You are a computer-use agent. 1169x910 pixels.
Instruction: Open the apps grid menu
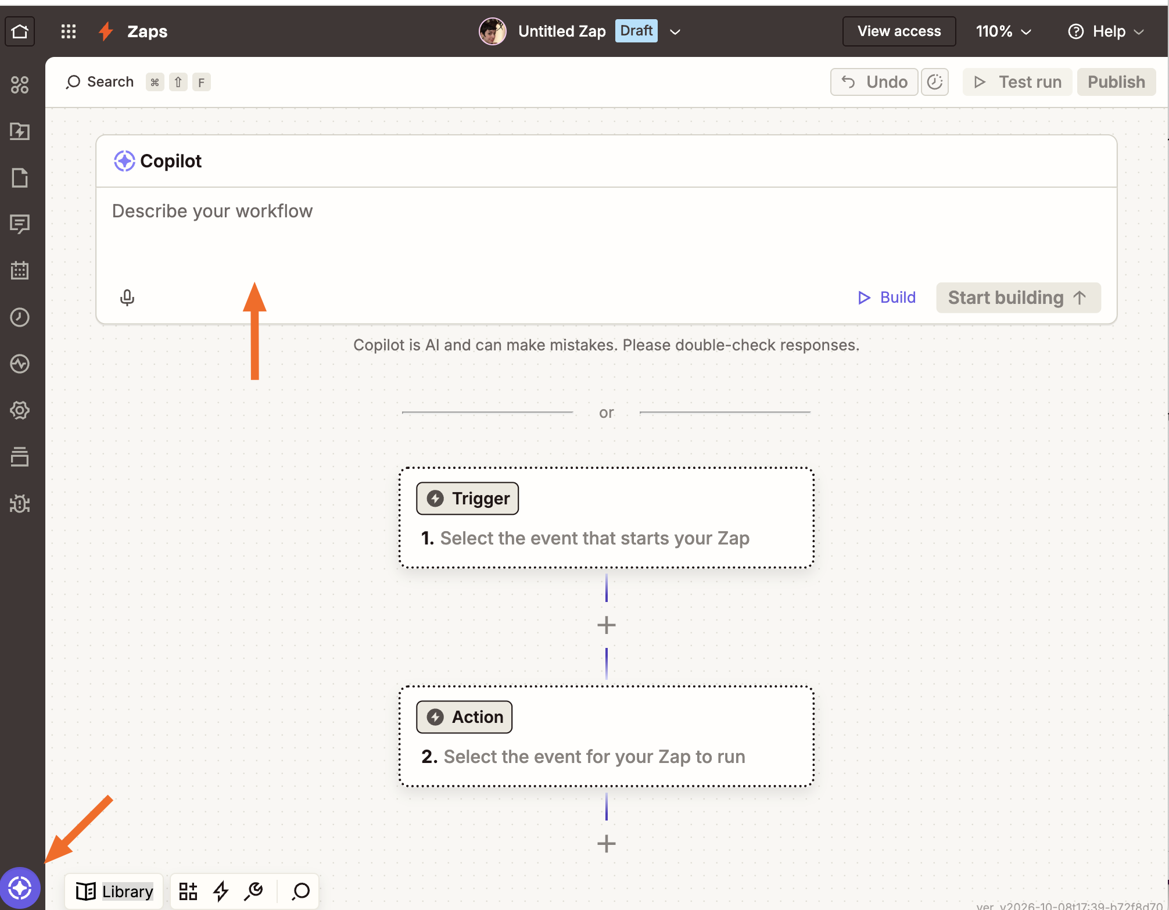pyautogui.click(x=69, y=31)
